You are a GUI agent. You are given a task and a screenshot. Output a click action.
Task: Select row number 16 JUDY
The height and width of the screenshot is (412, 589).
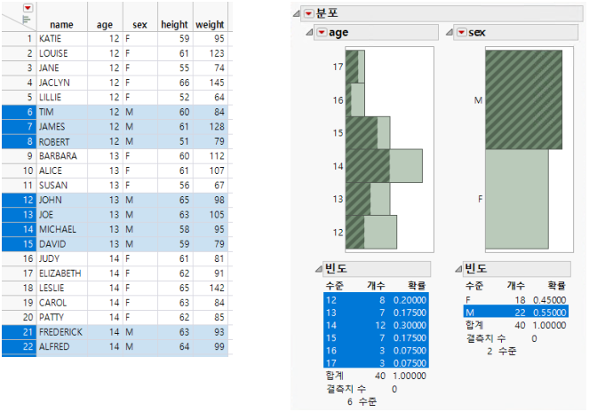click(20, 258)
